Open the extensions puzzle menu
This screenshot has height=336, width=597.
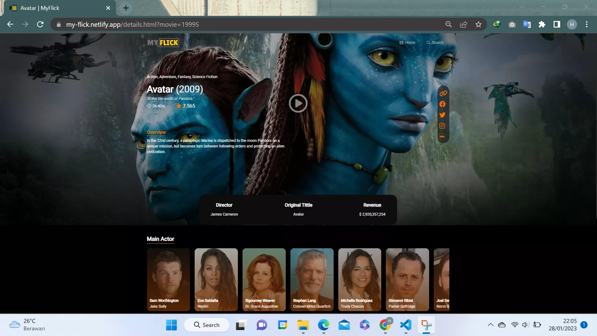tap(542, 24)
